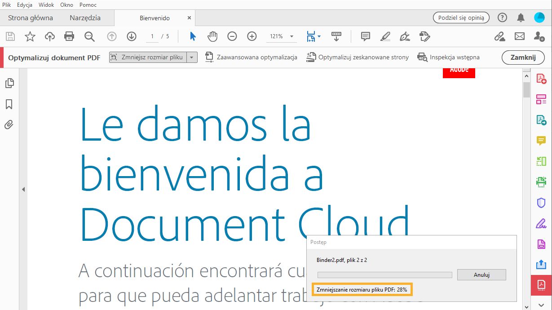Select the Highlight text marker tool
This screenshot has height=310, width=552.
tap(385, 36)
